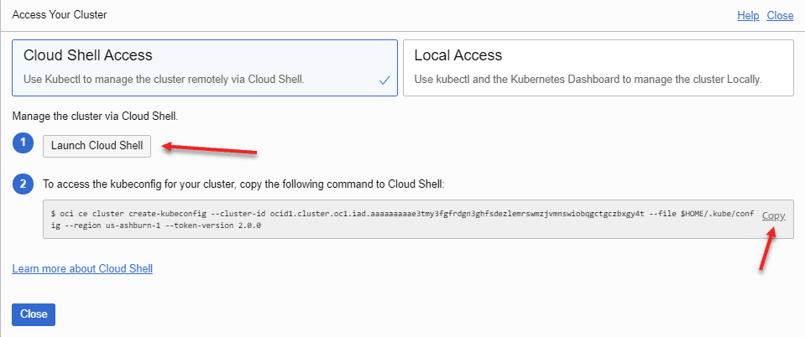Viewport: 805px width, 337px height.
Task: Click the checkmark icon in Cloud Shell Access
Action: click(384, 80)
